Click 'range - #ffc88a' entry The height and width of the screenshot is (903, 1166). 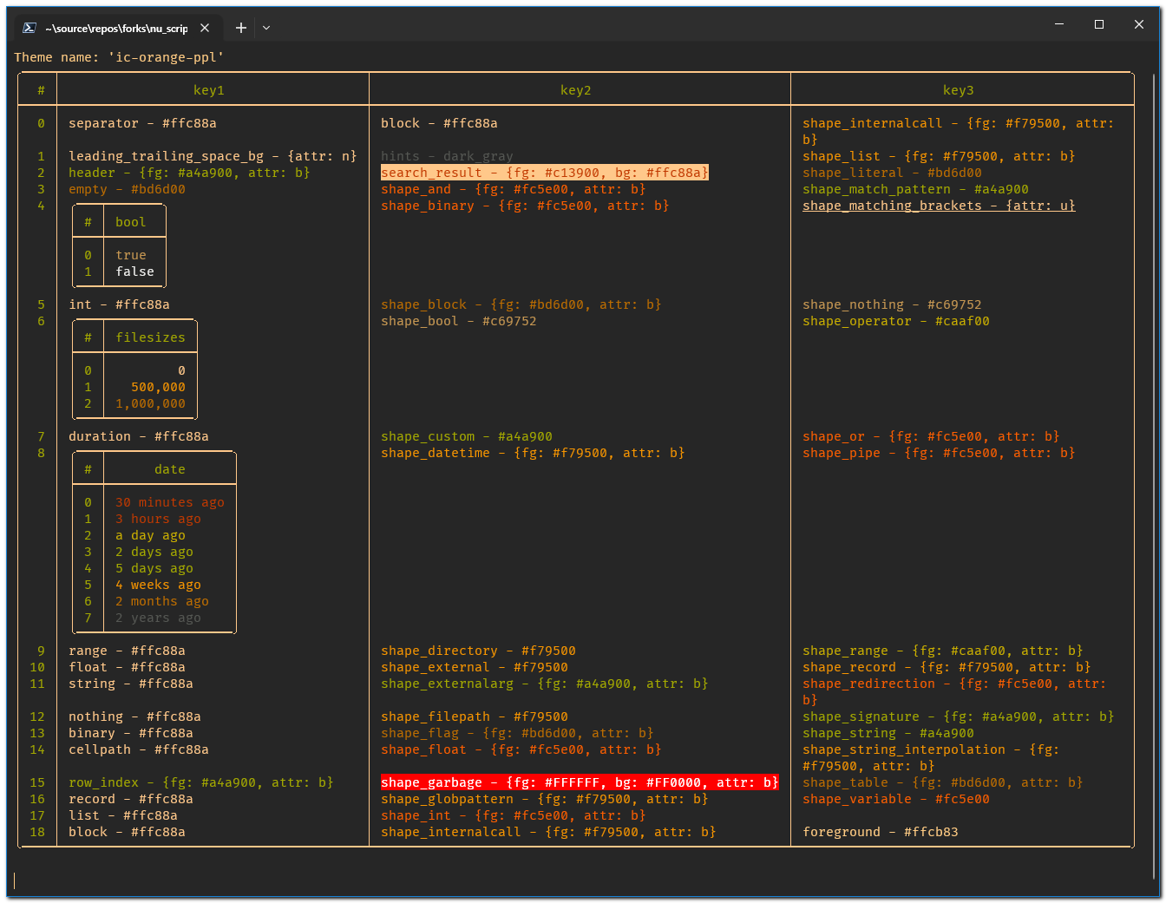127,651
